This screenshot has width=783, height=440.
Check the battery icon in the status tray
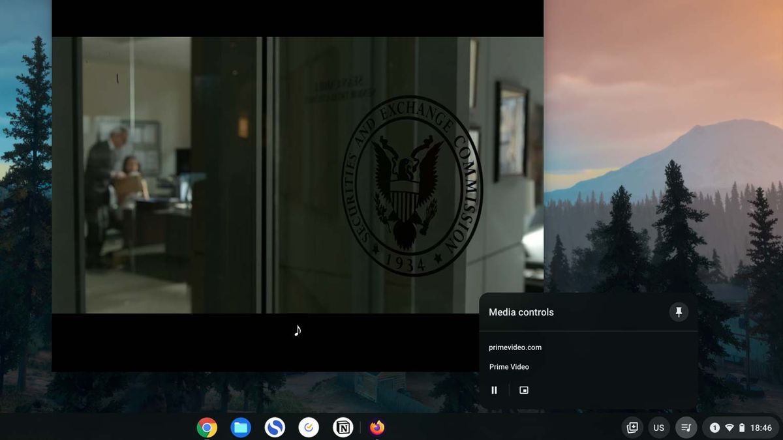point(741,427)
